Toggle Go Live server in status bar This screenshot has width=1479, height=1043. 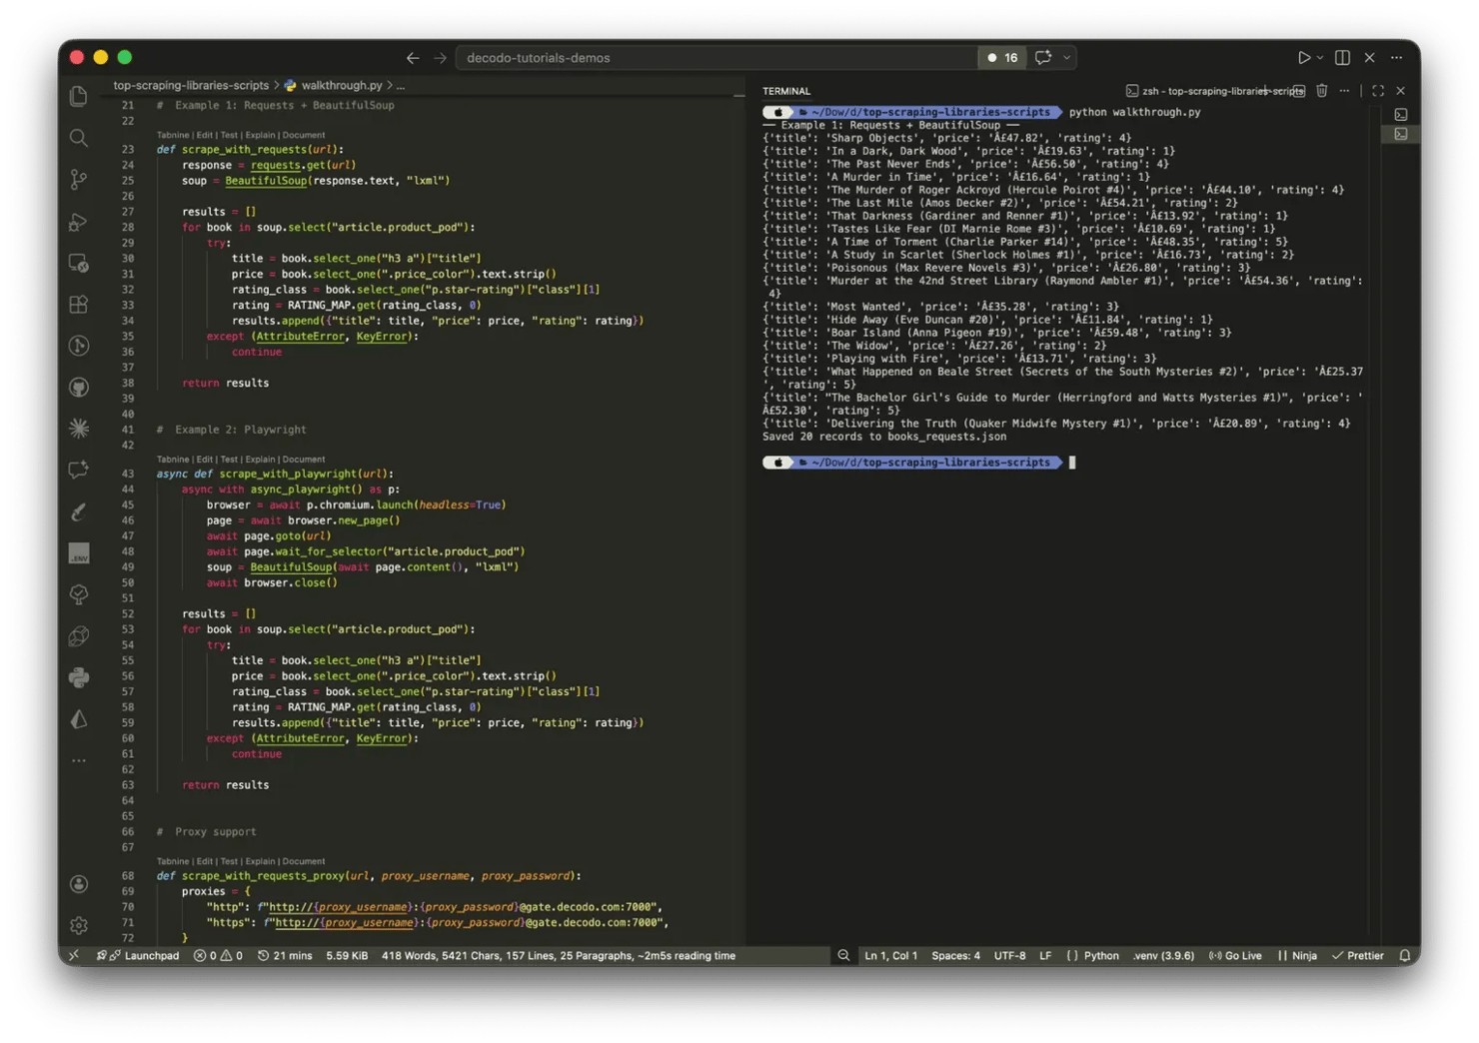coord(1235,956)
